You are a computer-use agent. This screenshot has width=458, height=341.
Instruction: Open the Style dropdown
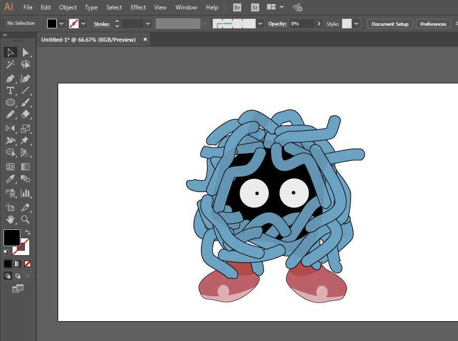click(x=356, y=24)
